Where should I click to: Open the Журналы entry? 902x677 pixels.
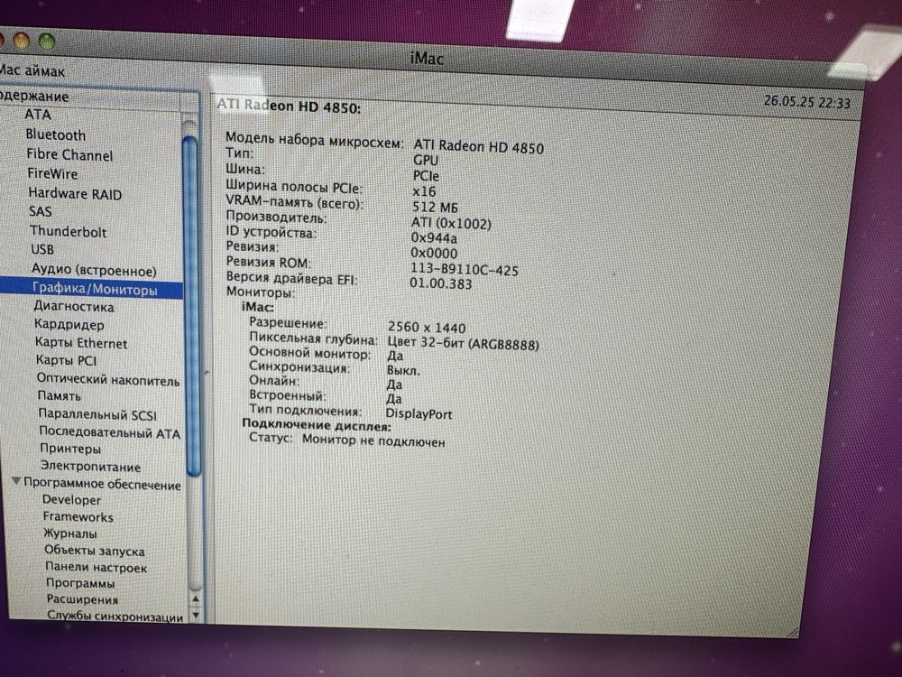(x=70, y=533)
